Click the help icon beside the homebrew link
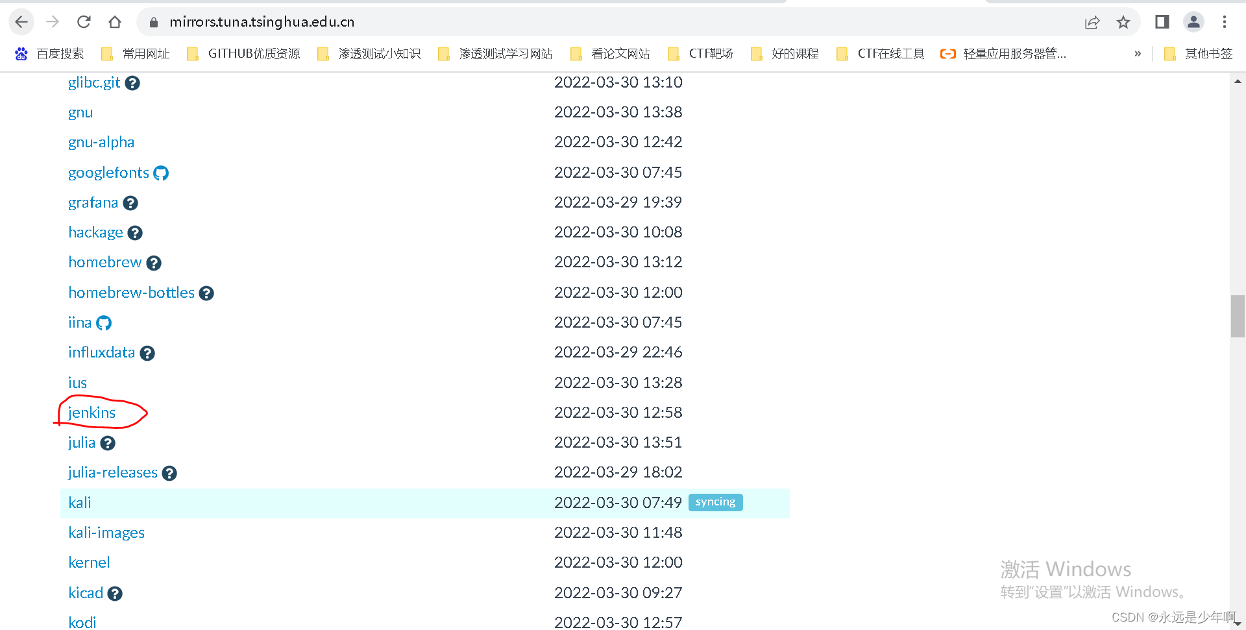 coord(154,263)
